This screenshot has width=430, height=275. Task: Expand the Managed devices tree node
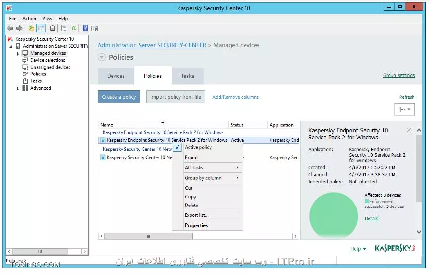click(x=18, y=53)
